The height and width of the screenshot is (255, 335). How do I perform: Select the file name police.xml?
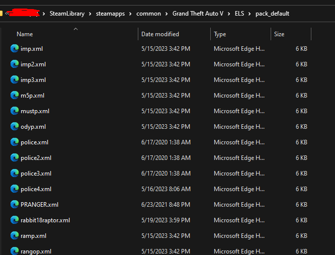[x=34, y=142]
